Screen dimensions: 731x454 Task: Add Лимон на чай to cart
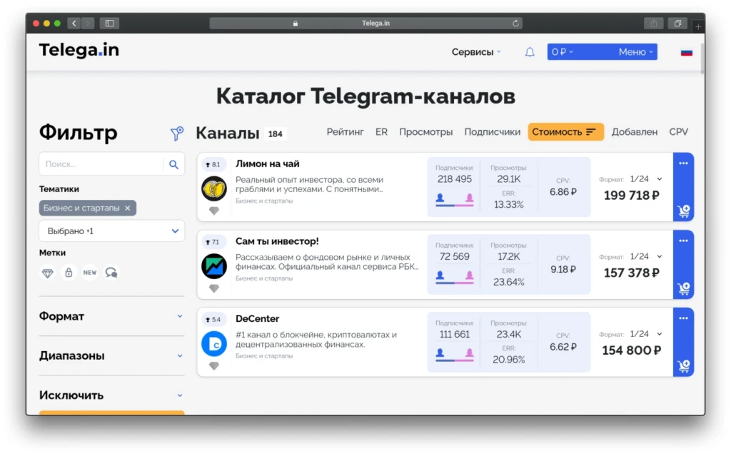click(683, 211)
